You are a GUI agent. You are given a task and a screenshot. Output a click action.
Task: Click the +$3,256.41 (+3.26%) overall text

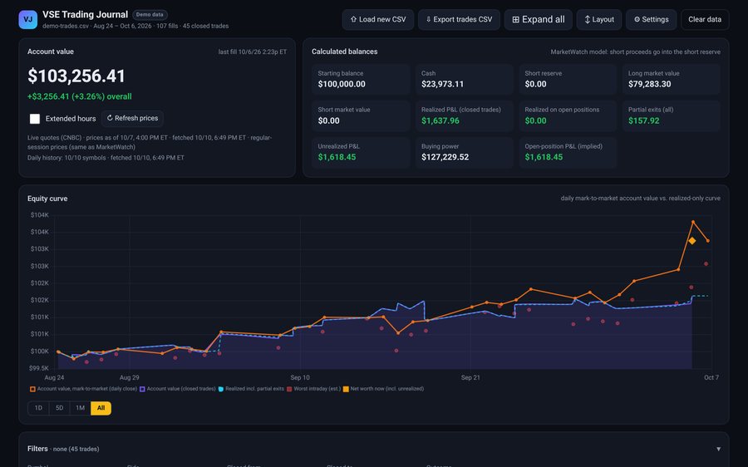(x=80, y=96)
